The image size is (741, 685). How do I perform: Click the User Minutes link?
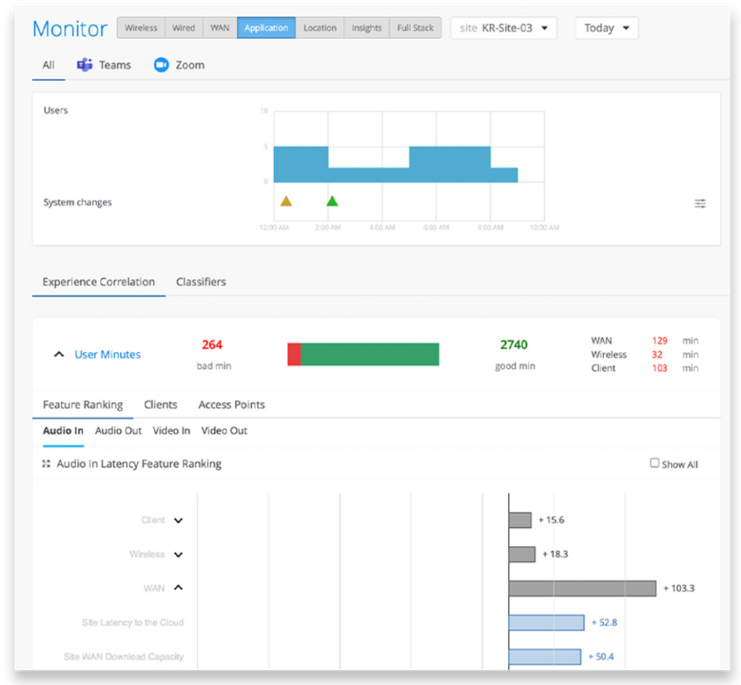108,355
